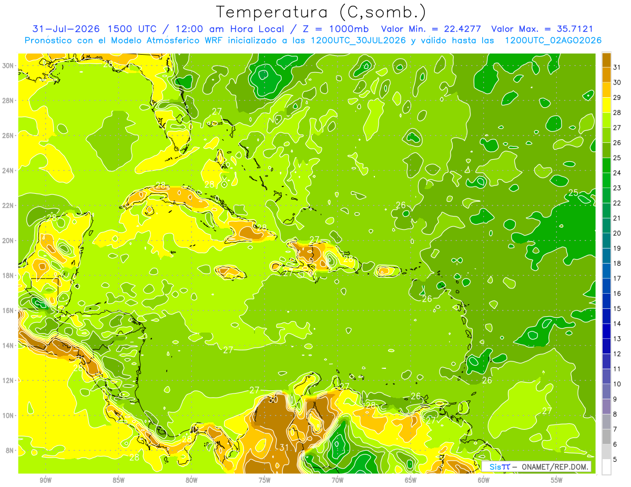Click "Valor Max. = 35.7121" text

542,29
